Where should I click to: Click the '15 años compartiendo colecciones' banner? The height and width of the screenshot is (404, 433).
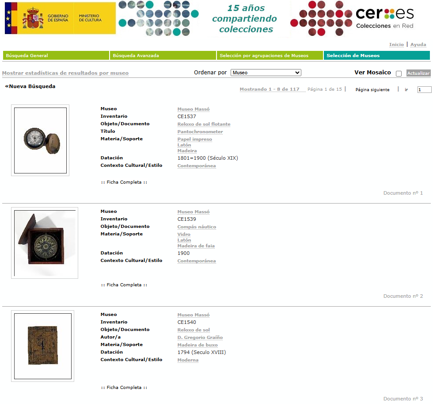pos(244,19)
